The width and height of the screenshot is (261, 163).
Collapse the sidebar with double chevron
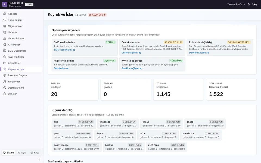[x=39, y=159]
